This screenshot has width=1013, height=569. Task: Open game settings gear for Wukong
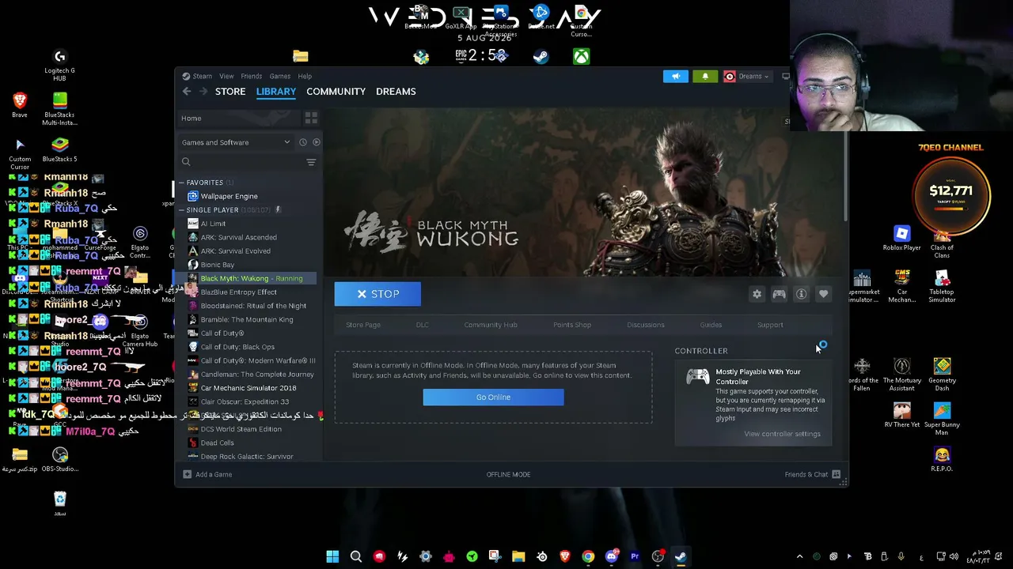pyautogui.click(x=757, y=294)
